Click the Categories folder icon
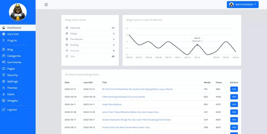267x134 pixels. pyautogui.click(x=3, y=56)
